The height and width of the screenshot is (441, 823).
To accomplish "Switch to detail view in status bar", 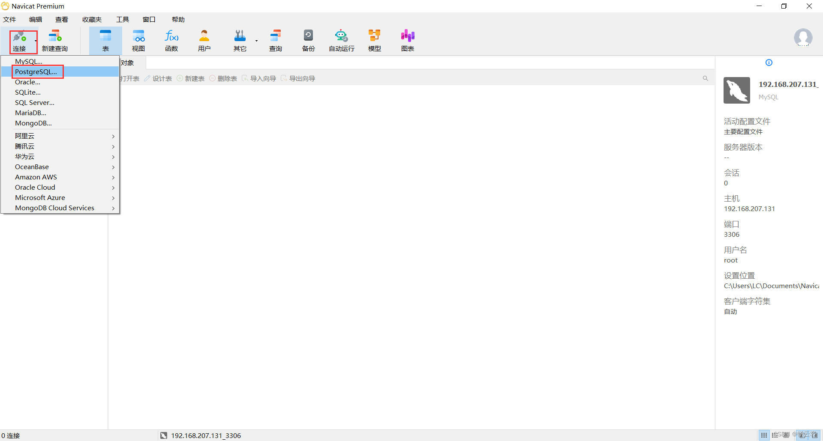I will 786,435.
